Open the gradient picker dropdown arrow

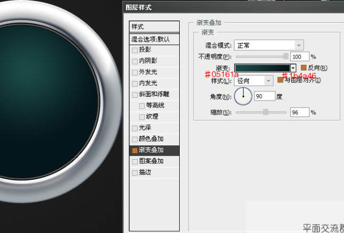click(x=293, y=68)
